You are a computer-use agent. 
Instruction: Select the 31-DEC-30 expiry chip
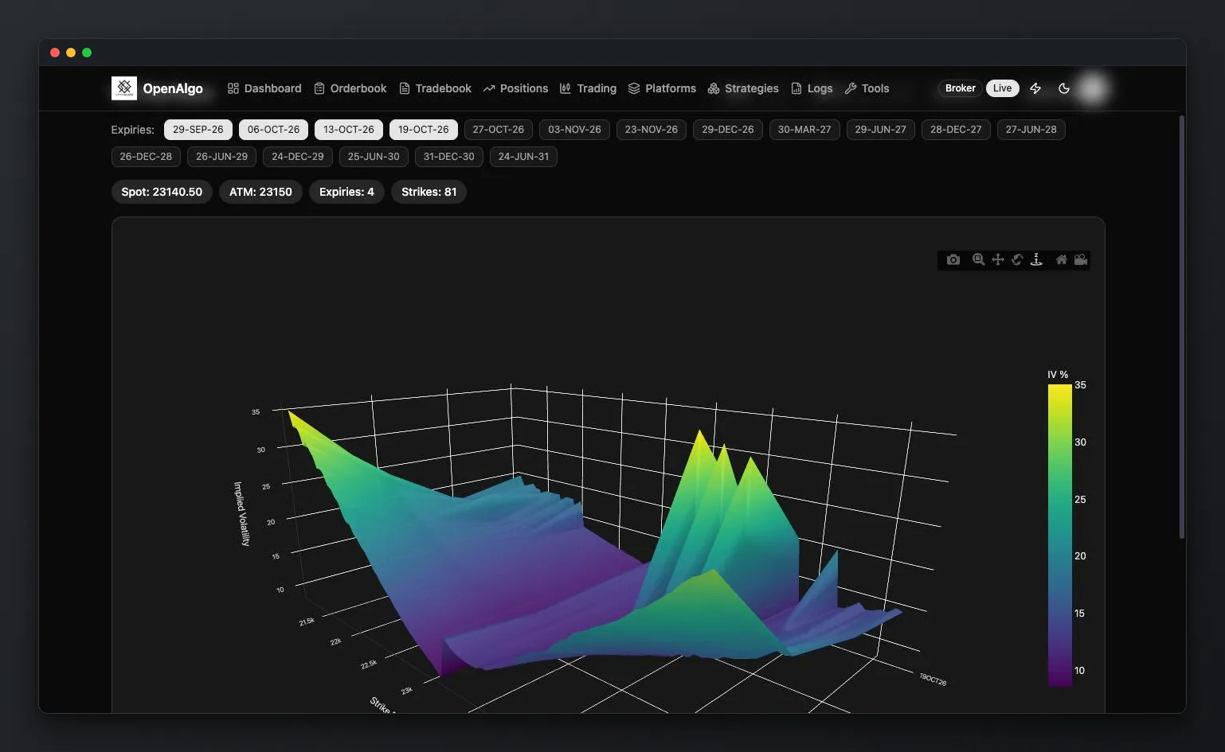coord(449,157)
